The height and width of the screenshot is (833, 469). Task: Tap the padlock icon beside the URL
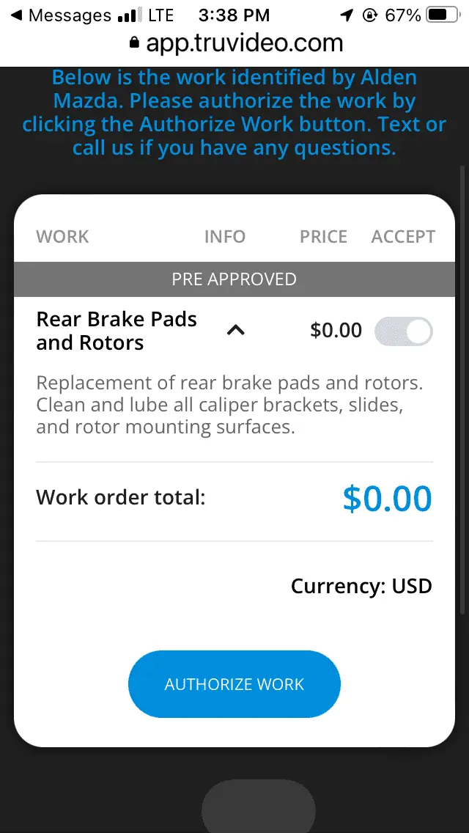pyautogui.click(x=134, y=44)
